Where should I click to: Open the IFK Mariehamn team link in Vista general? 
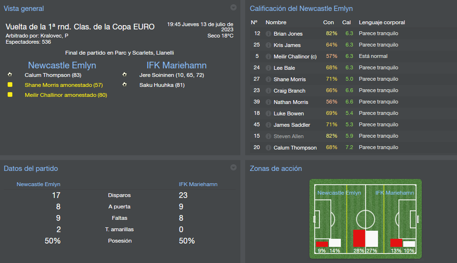tap(176, 65)
